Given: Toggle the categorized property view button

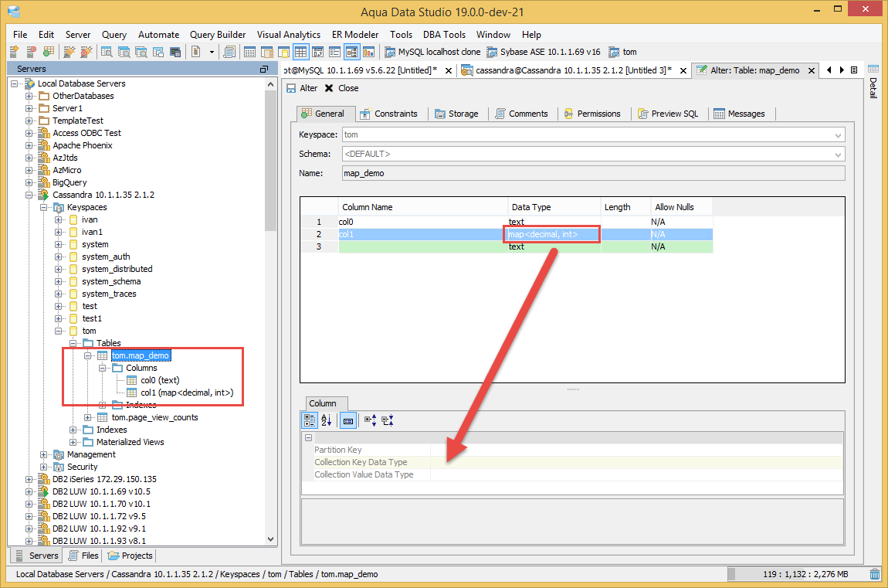Looking at the screenshot, I should pos(310,420).
